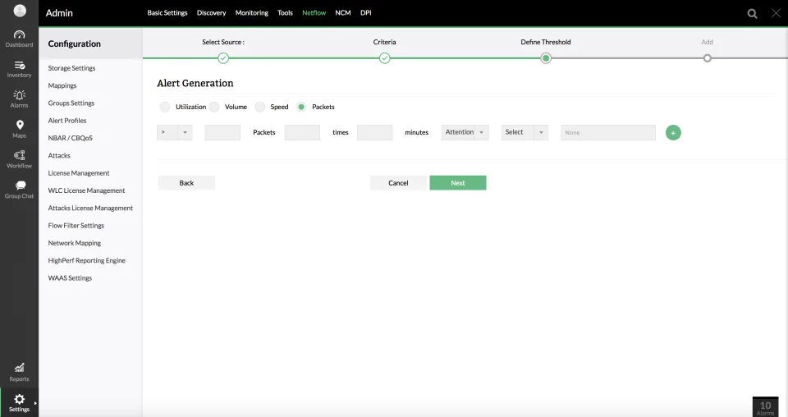Select the Packets radio button
788x417 pixels.
click(301, 107)
